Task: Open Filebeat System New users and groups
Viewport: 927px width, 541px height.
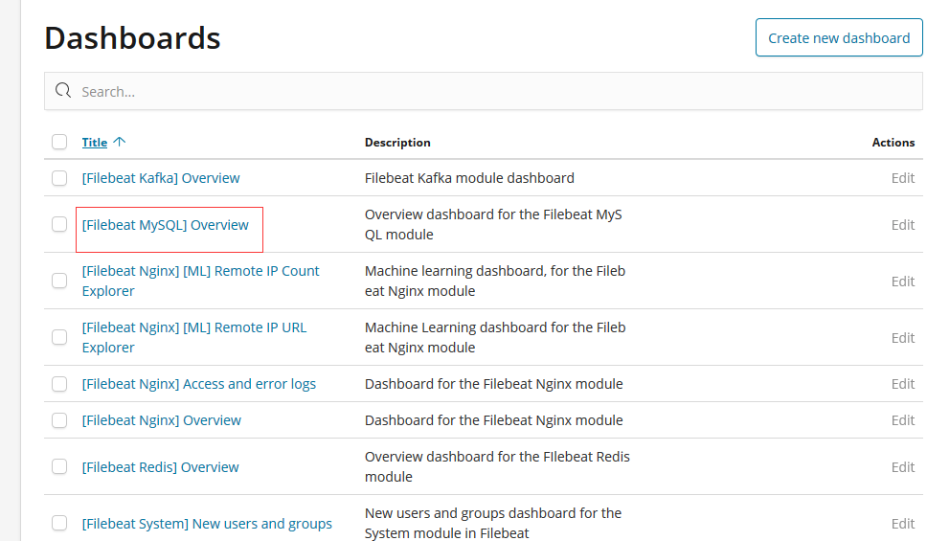Action: pyautogui.click(x=207, y=524)
